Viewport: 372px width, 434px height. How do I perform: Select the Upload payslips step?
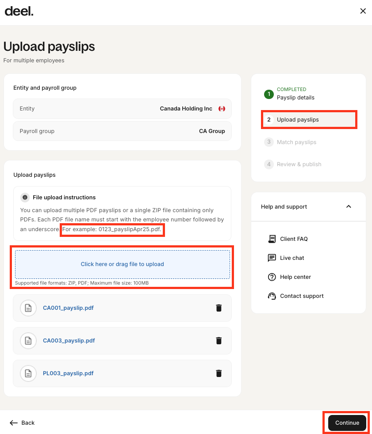point(297,120)
